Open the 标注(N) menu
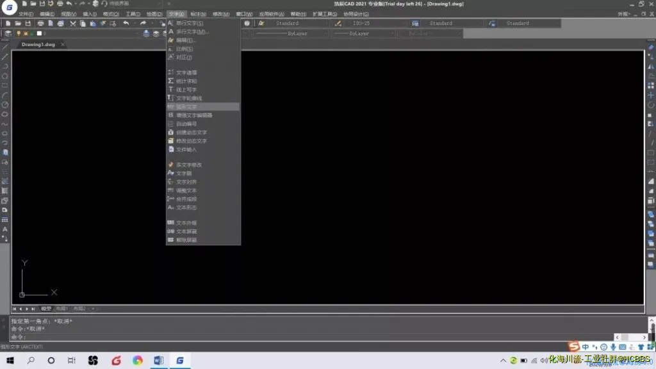 [x=199, y=14]
